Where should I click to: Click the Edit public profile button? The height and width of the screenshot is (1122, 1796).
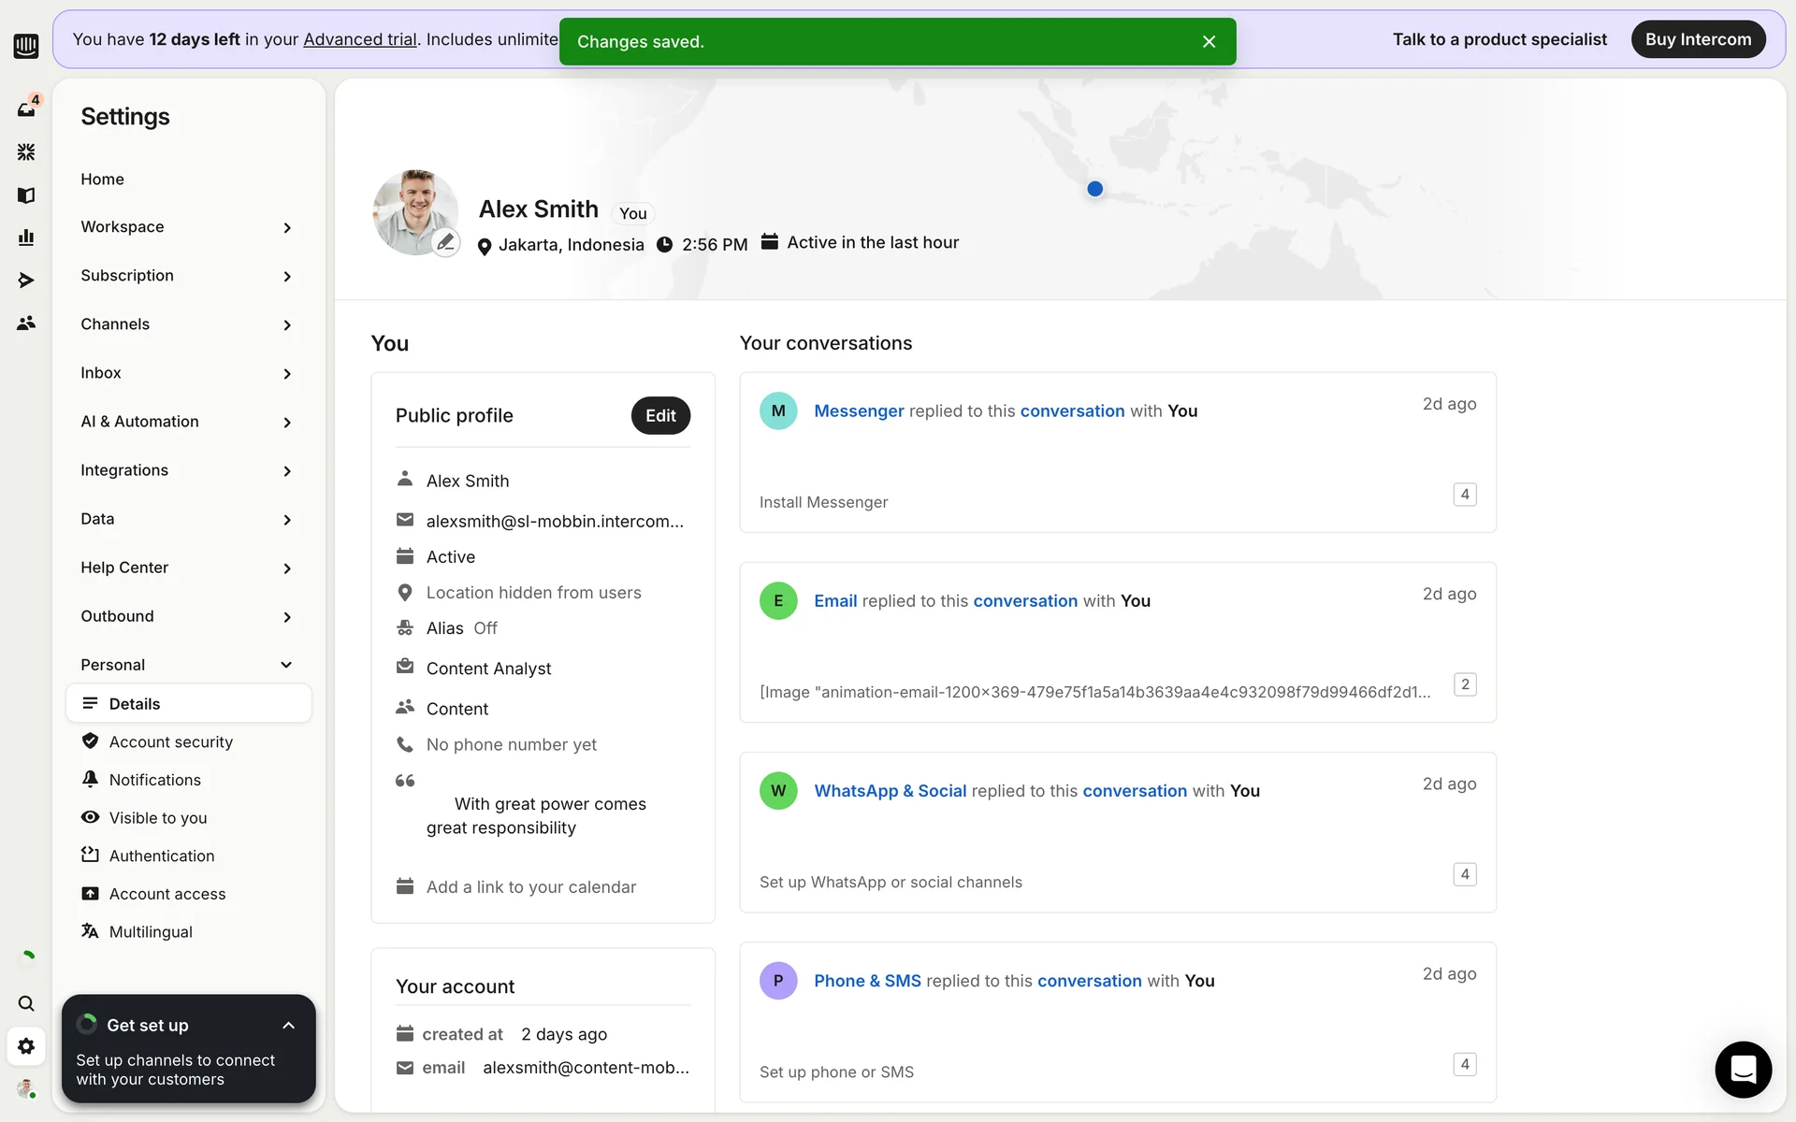point(659,416)
